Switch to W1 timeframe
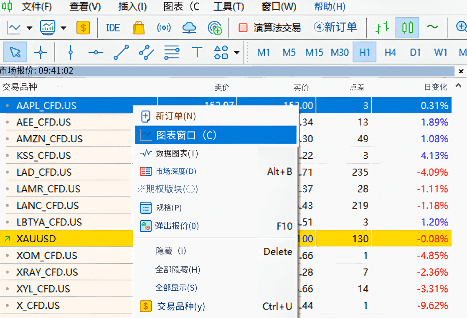467x318 pixels. 441,52
